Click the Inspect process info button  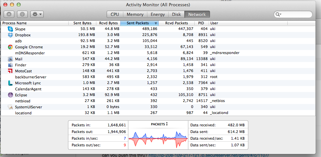[x=22, y=14]
